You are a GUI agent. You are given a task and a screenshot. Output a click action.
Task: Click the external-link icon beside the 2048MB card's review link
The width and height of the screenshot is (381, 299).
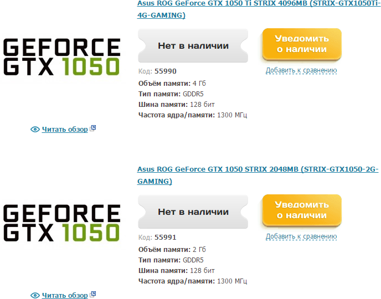[x=93, y=295]
